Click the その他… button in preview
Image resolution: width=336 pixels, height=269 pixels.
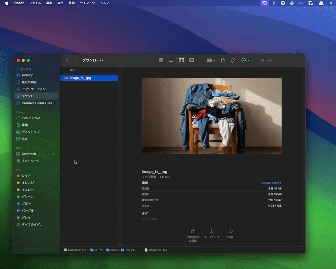click(x=230, y=234)
